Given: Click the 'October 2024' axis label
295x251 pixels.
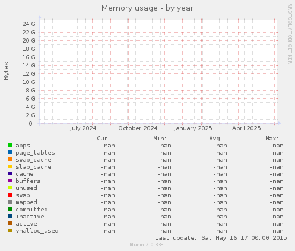Looking at the screenshot, I should tap(138, 128).
